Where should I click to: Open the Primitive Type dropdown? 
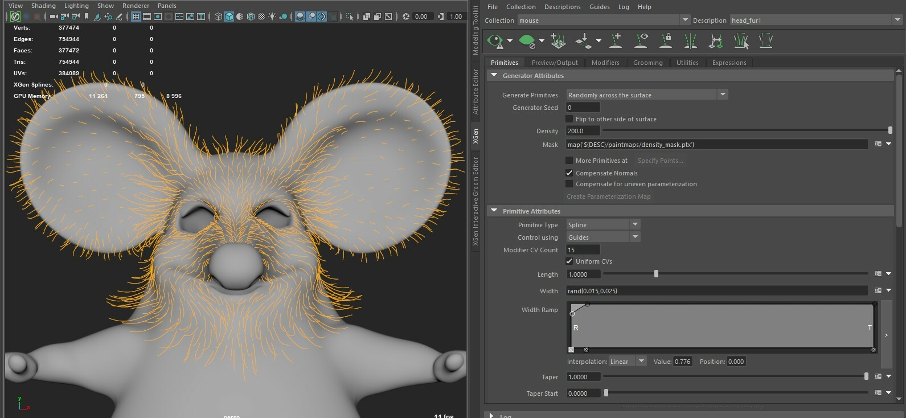[x=603, y=224]
